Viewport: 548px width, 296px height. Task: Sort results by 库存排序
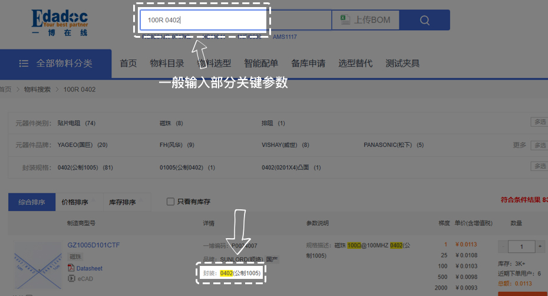pos(122,202)
